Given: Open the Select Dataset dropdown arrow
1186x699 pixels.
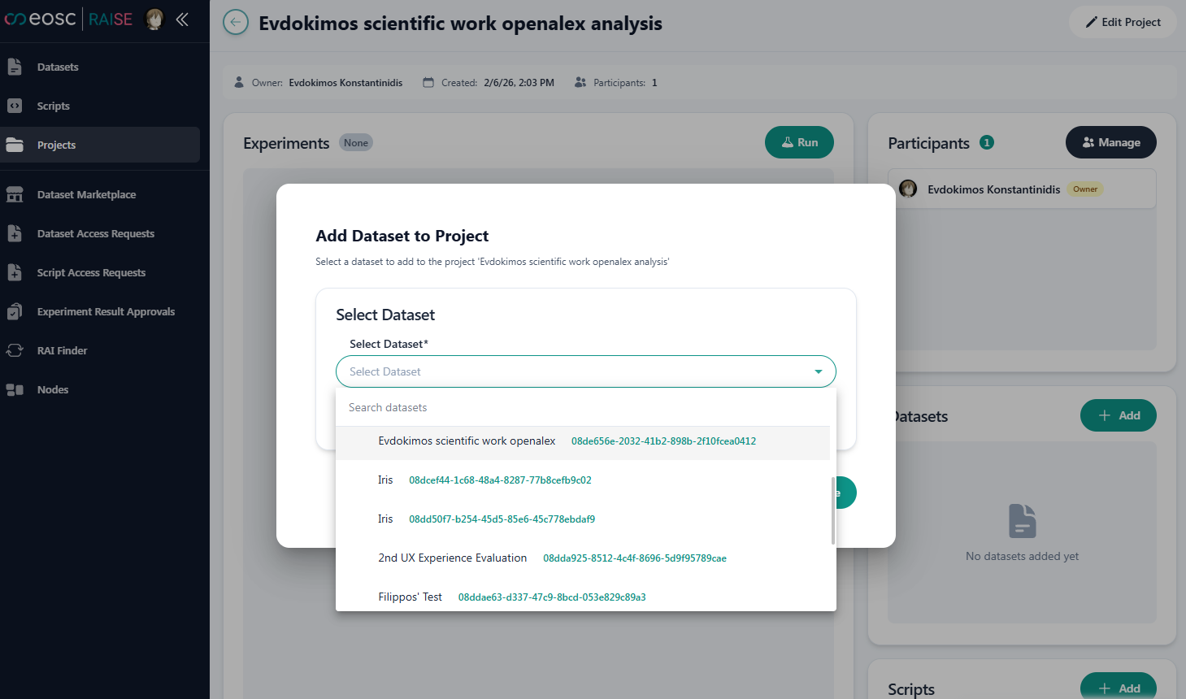Looking at the screenshot, I should click(x=818, y=371).
